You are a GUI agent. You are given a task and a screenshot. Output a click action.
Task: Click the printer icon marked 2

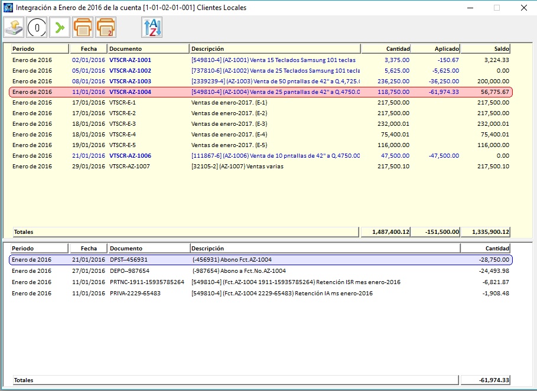point(106,28)
